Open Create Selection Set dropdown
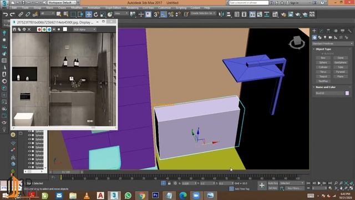355x200 pixels. coord(203,13)
